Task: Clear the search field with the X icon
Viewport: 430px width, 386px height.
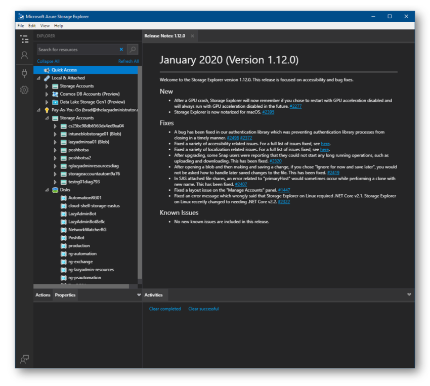Action: [x=121, y=50]
